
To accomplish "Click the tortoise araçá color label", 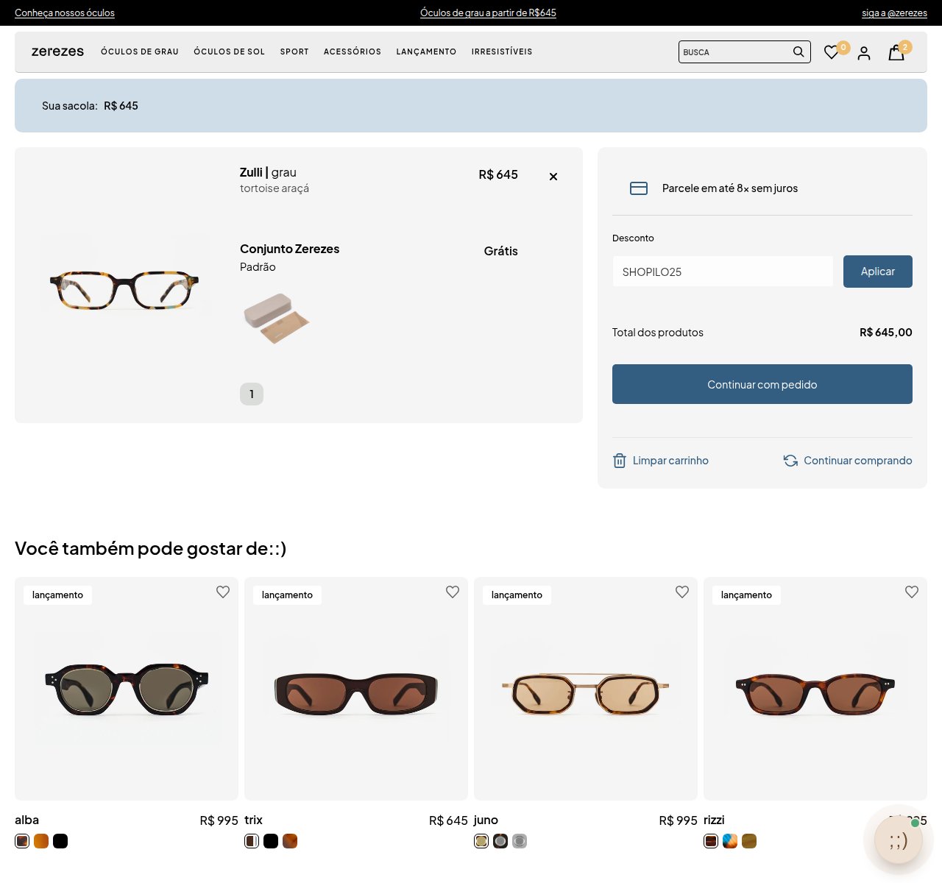I will 275,188.
